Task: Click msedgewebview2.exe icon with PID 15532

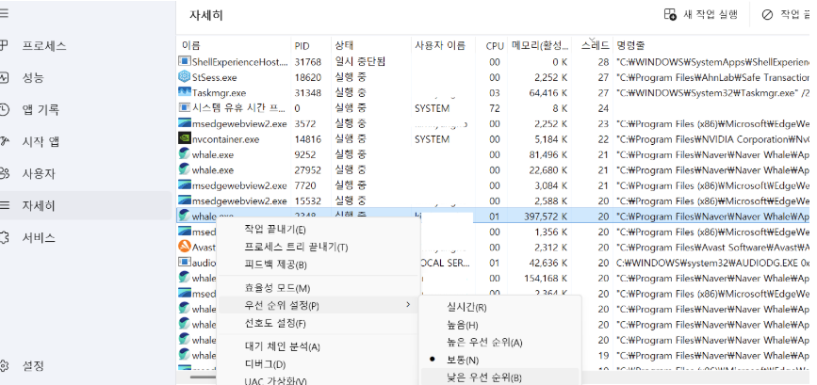Action: click(x=185, y=201)
